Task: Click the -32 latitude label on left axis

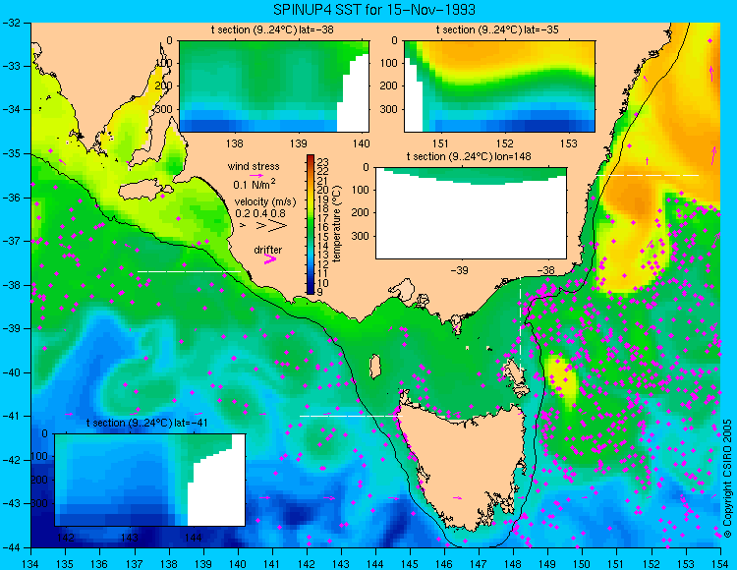Action: point(12,23)
